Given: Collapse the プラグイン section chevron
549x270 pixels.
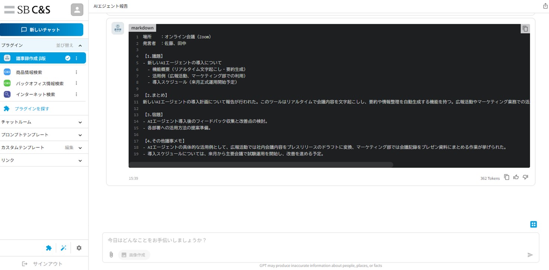Looking at the screenshot, I should point(80,45).
